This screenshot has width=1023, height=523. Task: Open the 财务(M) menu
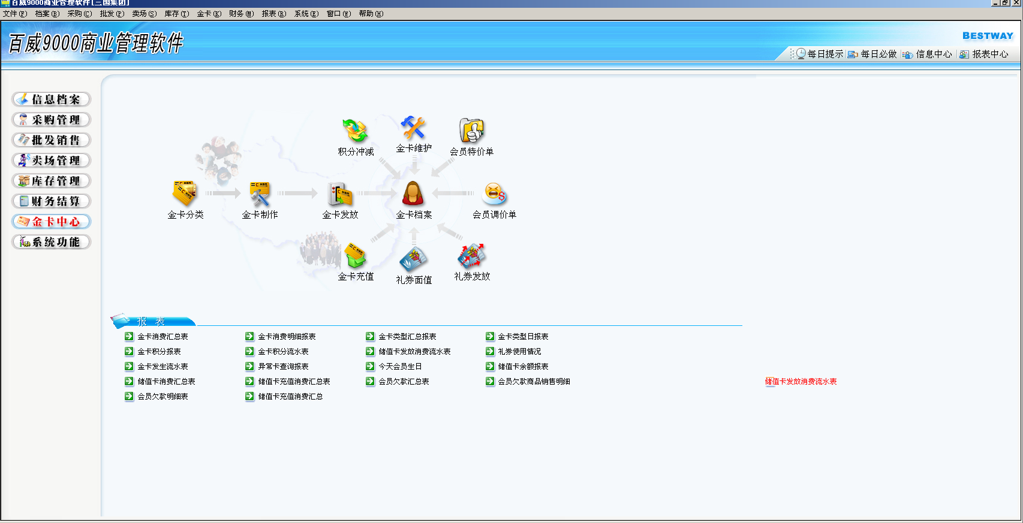coord(241,14)
